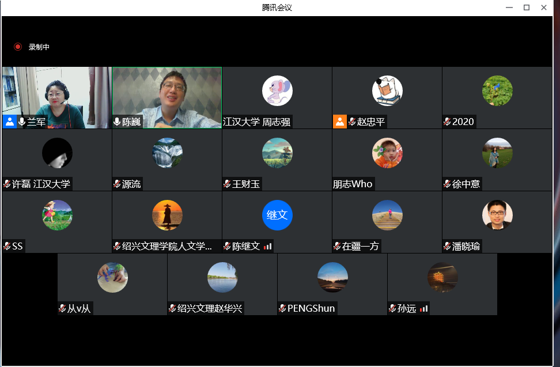This screenshot has height=367, width=560.
Task: Click the microphone icon next to 陈巍
Action: (117, 122)
